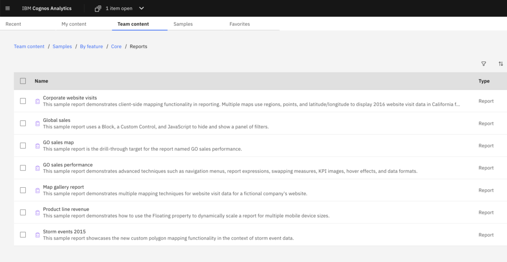Click the GO sales map report icon
The image size is (507, 262).
(37, 146)
